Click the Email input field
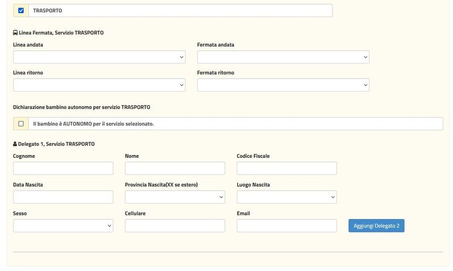453x271 pixels. [287, 226]
